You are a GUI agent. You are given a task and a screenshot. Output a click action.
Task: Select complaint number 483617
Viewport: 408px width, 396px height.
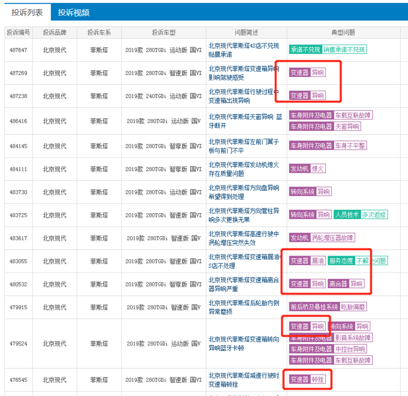[18, 238]
